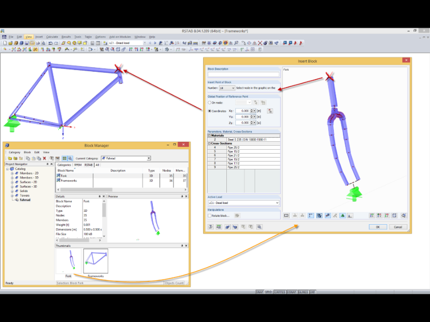This screenshot has height=322, width=430.
Task: Expand the Towers tree node
Action: (12, 195)
